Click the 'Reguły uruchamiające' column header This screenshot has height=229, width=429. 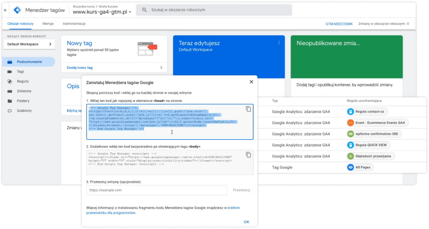click(x=364, y=101)
